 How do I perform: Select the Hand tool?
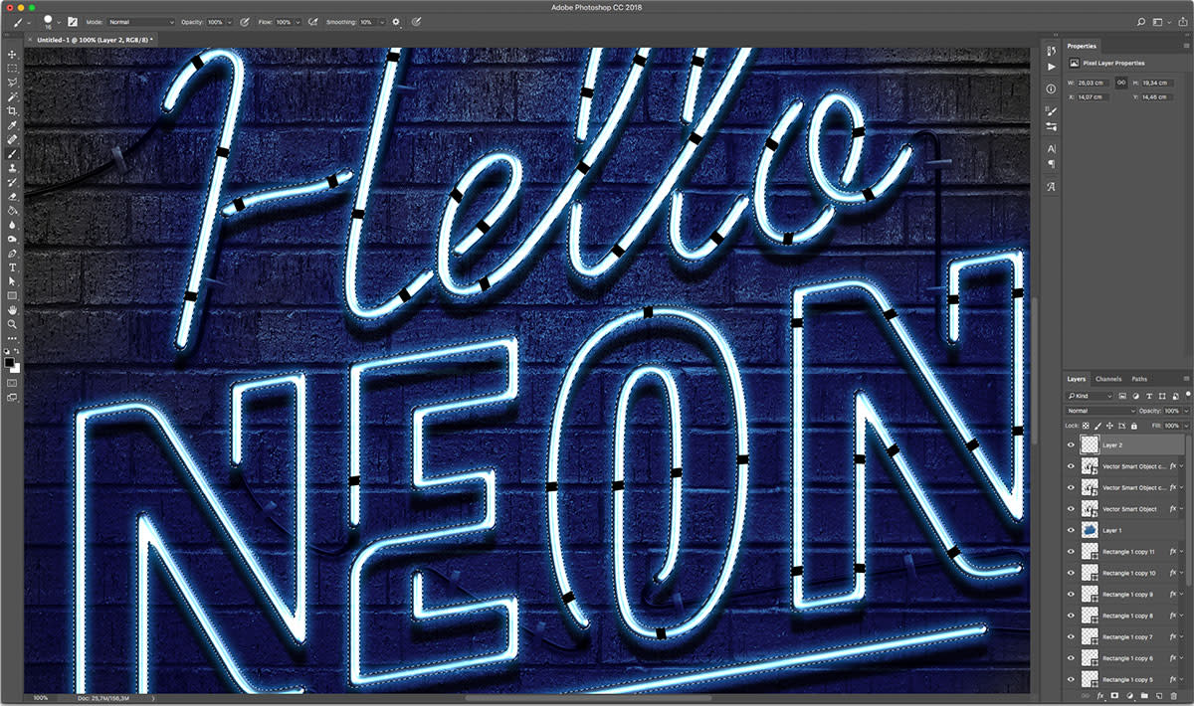click(12, 310)
